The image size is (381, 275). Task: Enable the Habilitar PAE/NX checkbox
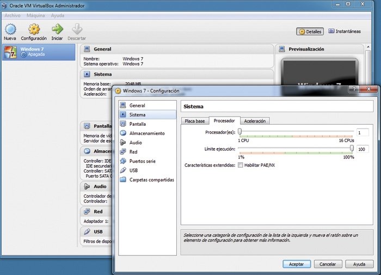click(x=241, y=165)
